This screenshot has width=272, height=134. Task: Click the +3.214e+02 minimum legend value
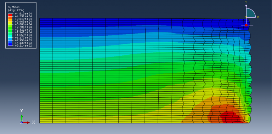(x=23, y=45)
